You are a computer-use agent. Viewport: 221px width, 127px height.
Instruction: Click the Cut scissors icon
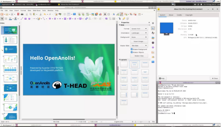[27, 14]
